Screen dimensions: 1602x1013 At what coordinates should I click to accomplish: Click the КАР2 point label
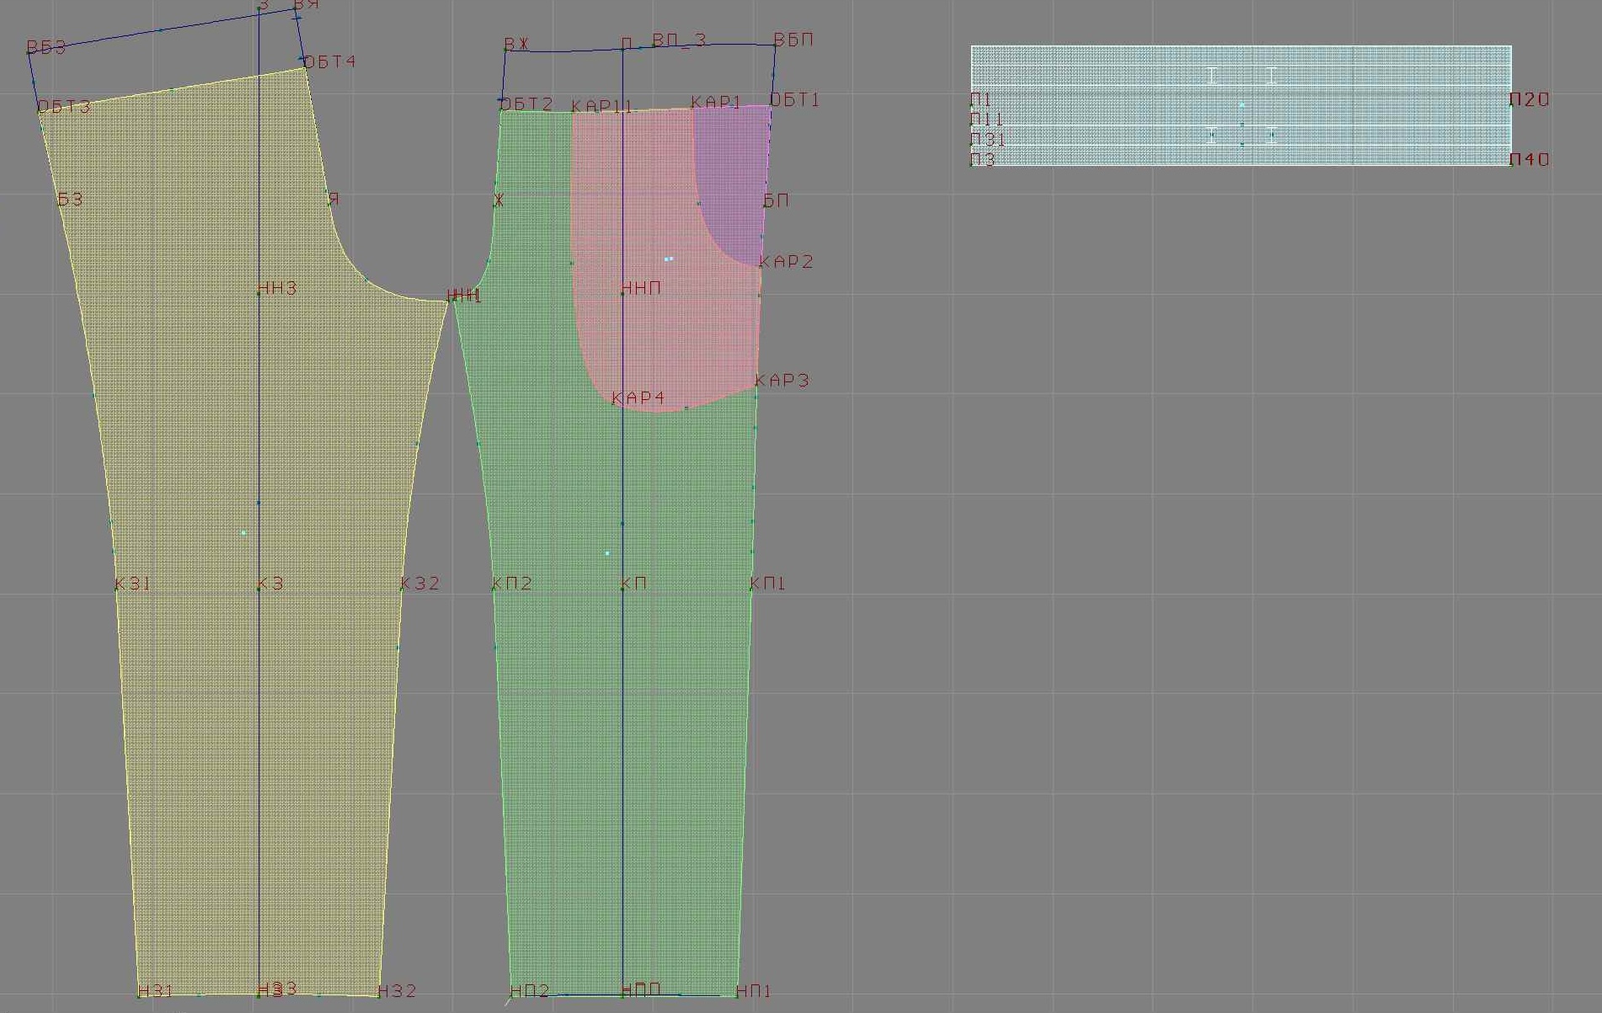point(786,262)
